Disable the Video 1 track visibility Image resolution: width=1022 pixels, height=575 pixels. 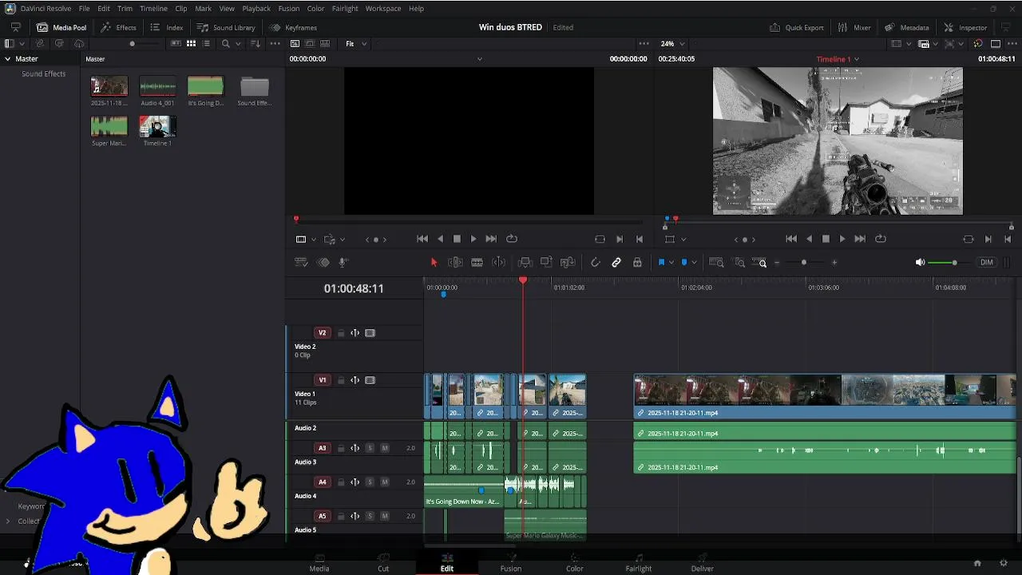click(370, 380)
